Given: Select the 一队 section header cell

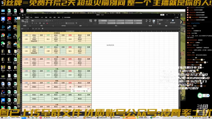Looking at the screenshot, I should (x=57, y=45).
